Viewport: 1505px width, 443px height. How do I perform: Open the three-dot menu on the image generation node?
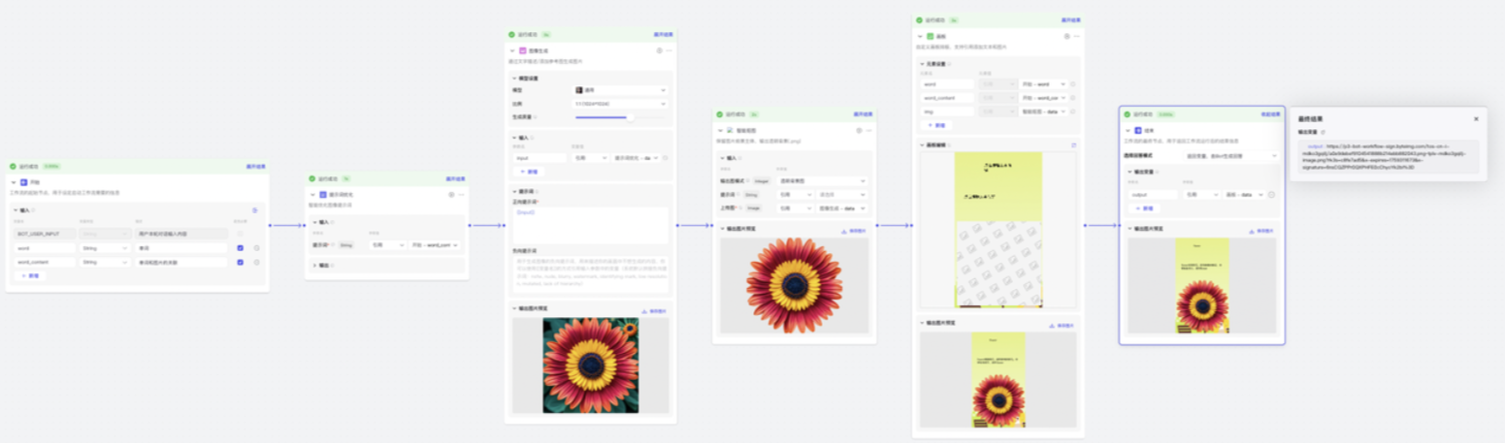pos(669,50)
